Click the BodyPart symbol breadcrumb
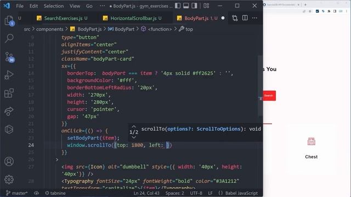351x197 pixels. (x=121, y=29)
